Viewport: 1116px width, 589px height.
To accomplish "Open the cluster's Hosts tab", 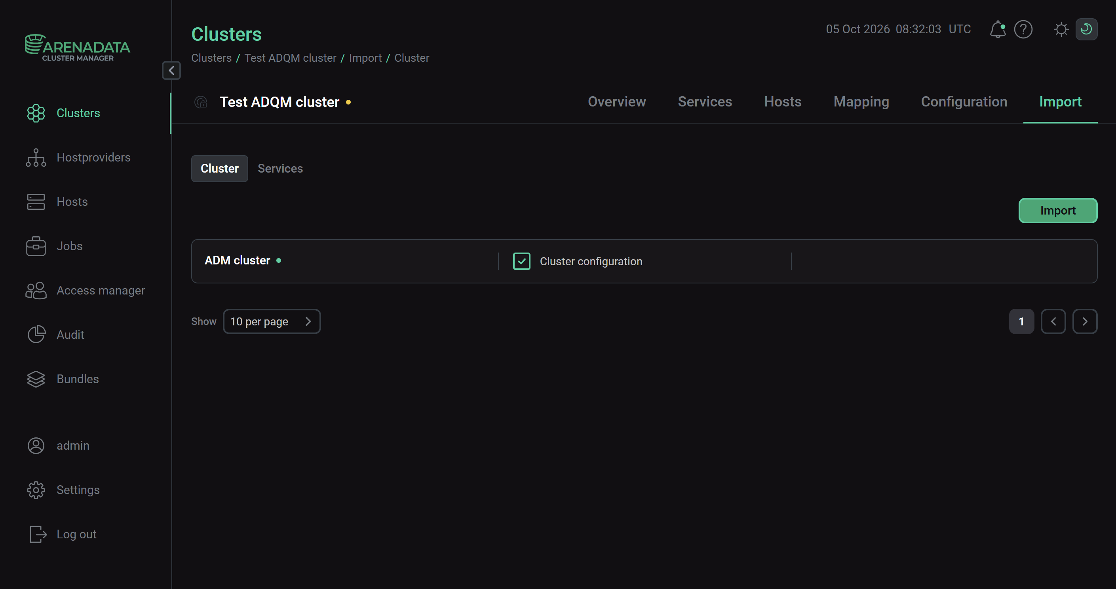I will [x=783, y=102].
